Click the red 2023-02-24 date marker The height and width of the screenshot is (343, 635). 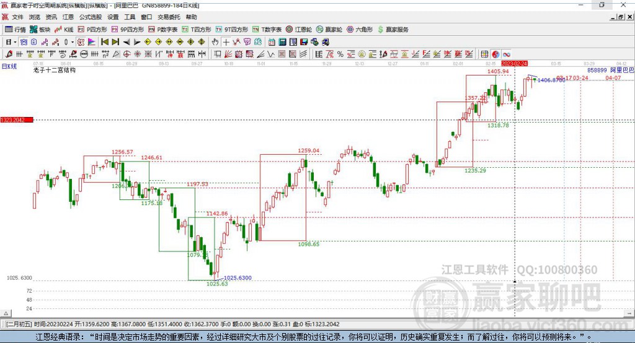click(x=514, y=63)
